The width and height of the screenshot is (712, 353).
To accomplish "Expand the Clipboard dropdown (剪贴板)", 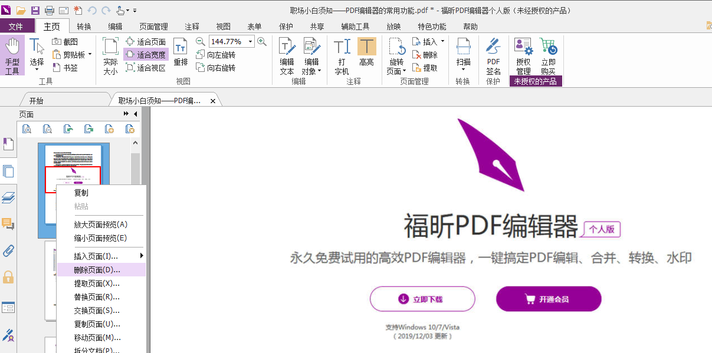I will (90, 55).
